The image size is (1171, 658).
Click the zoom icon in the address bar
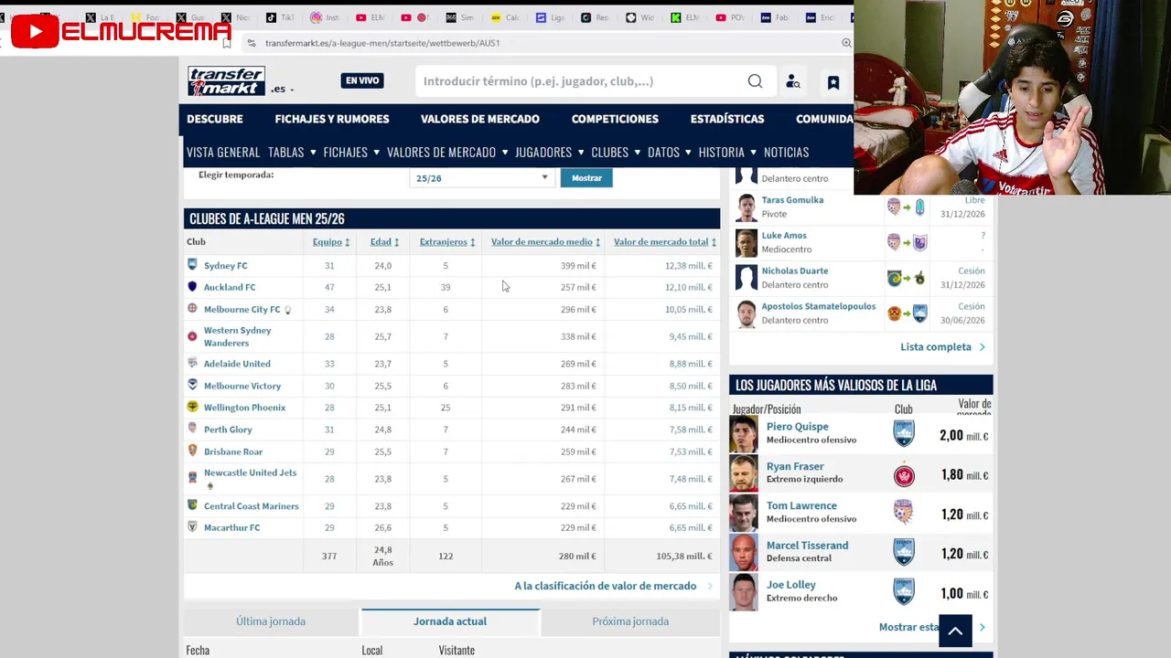point(846,43)
